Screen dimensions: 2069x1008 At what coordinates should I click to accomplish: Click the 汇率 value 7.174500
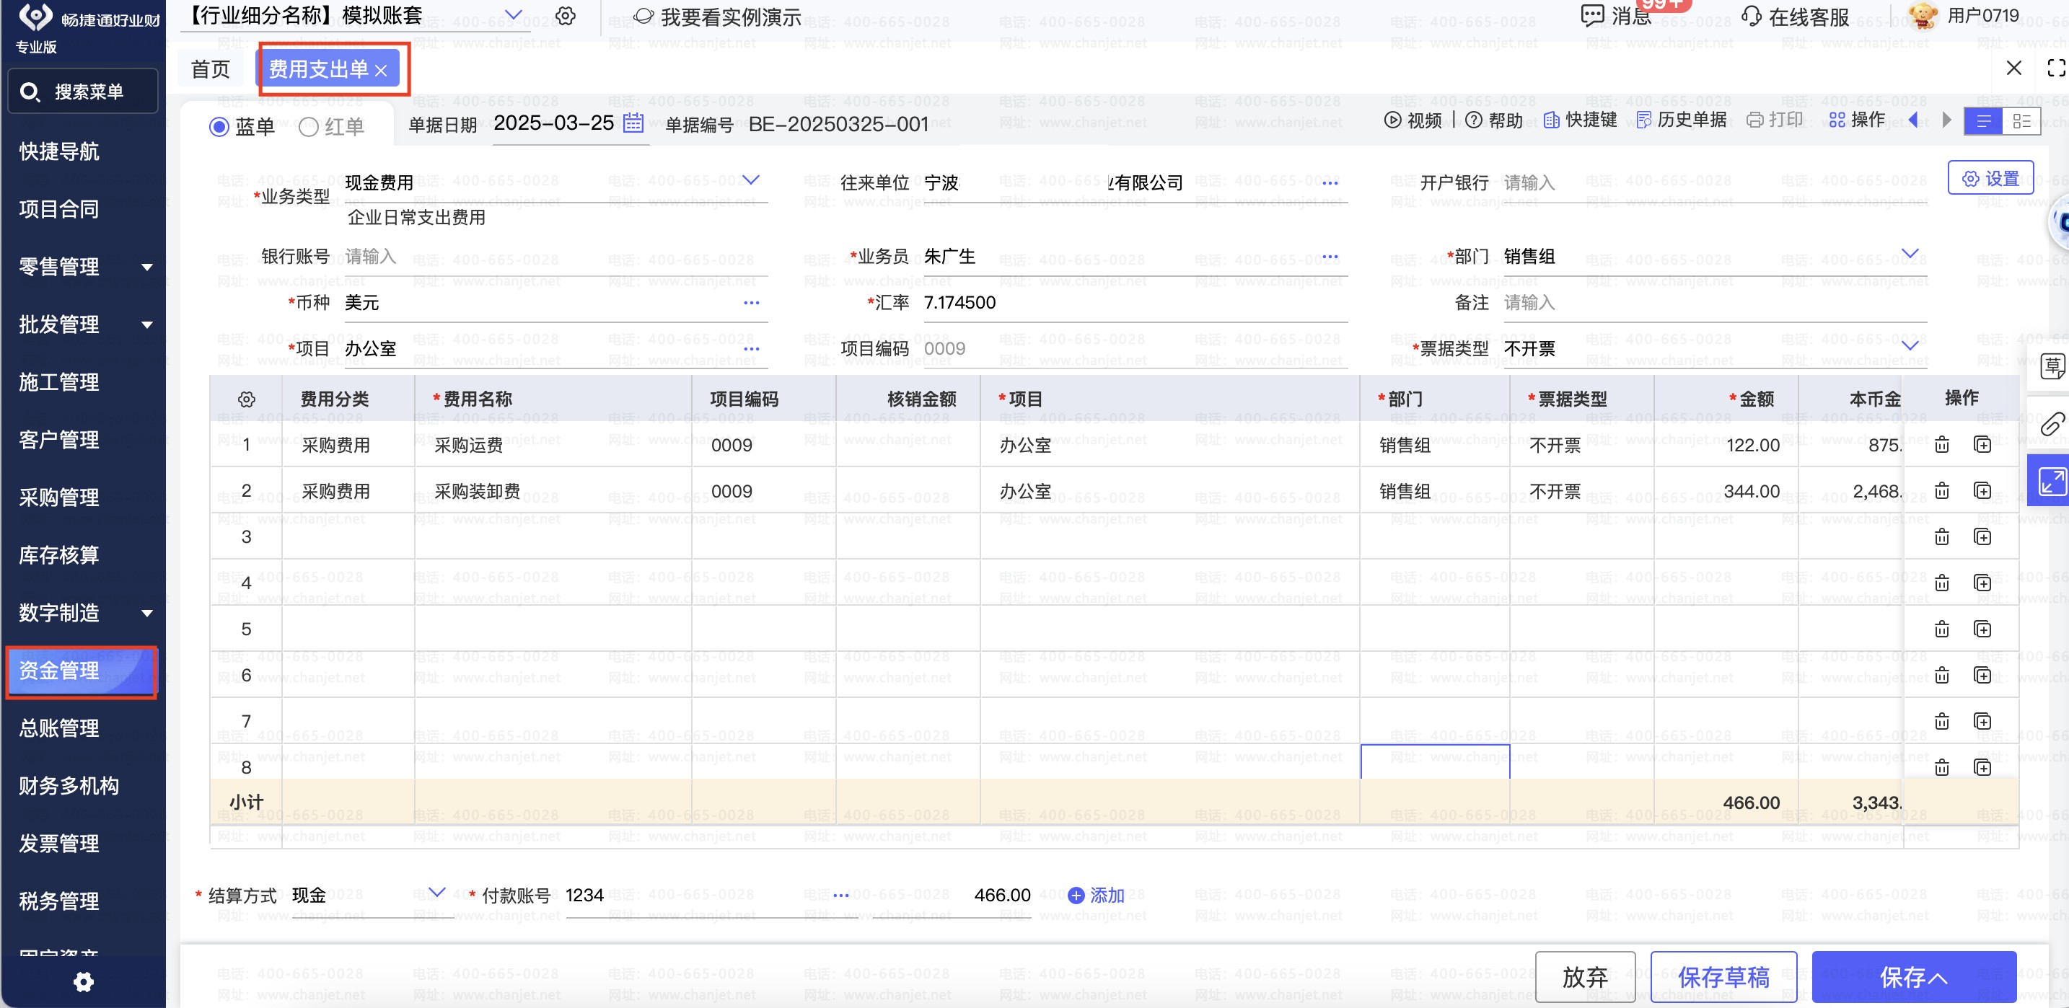[x=959, y=303]
